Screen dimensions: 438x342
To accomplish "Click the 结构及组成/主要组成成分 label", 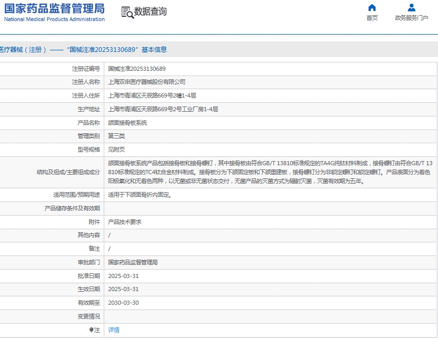I will click(x=68, y=172).
